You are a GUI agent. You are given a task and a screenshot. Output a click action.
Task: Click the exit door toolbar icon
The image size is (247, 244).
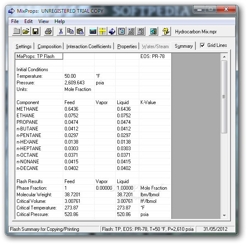tap(153, 31)
